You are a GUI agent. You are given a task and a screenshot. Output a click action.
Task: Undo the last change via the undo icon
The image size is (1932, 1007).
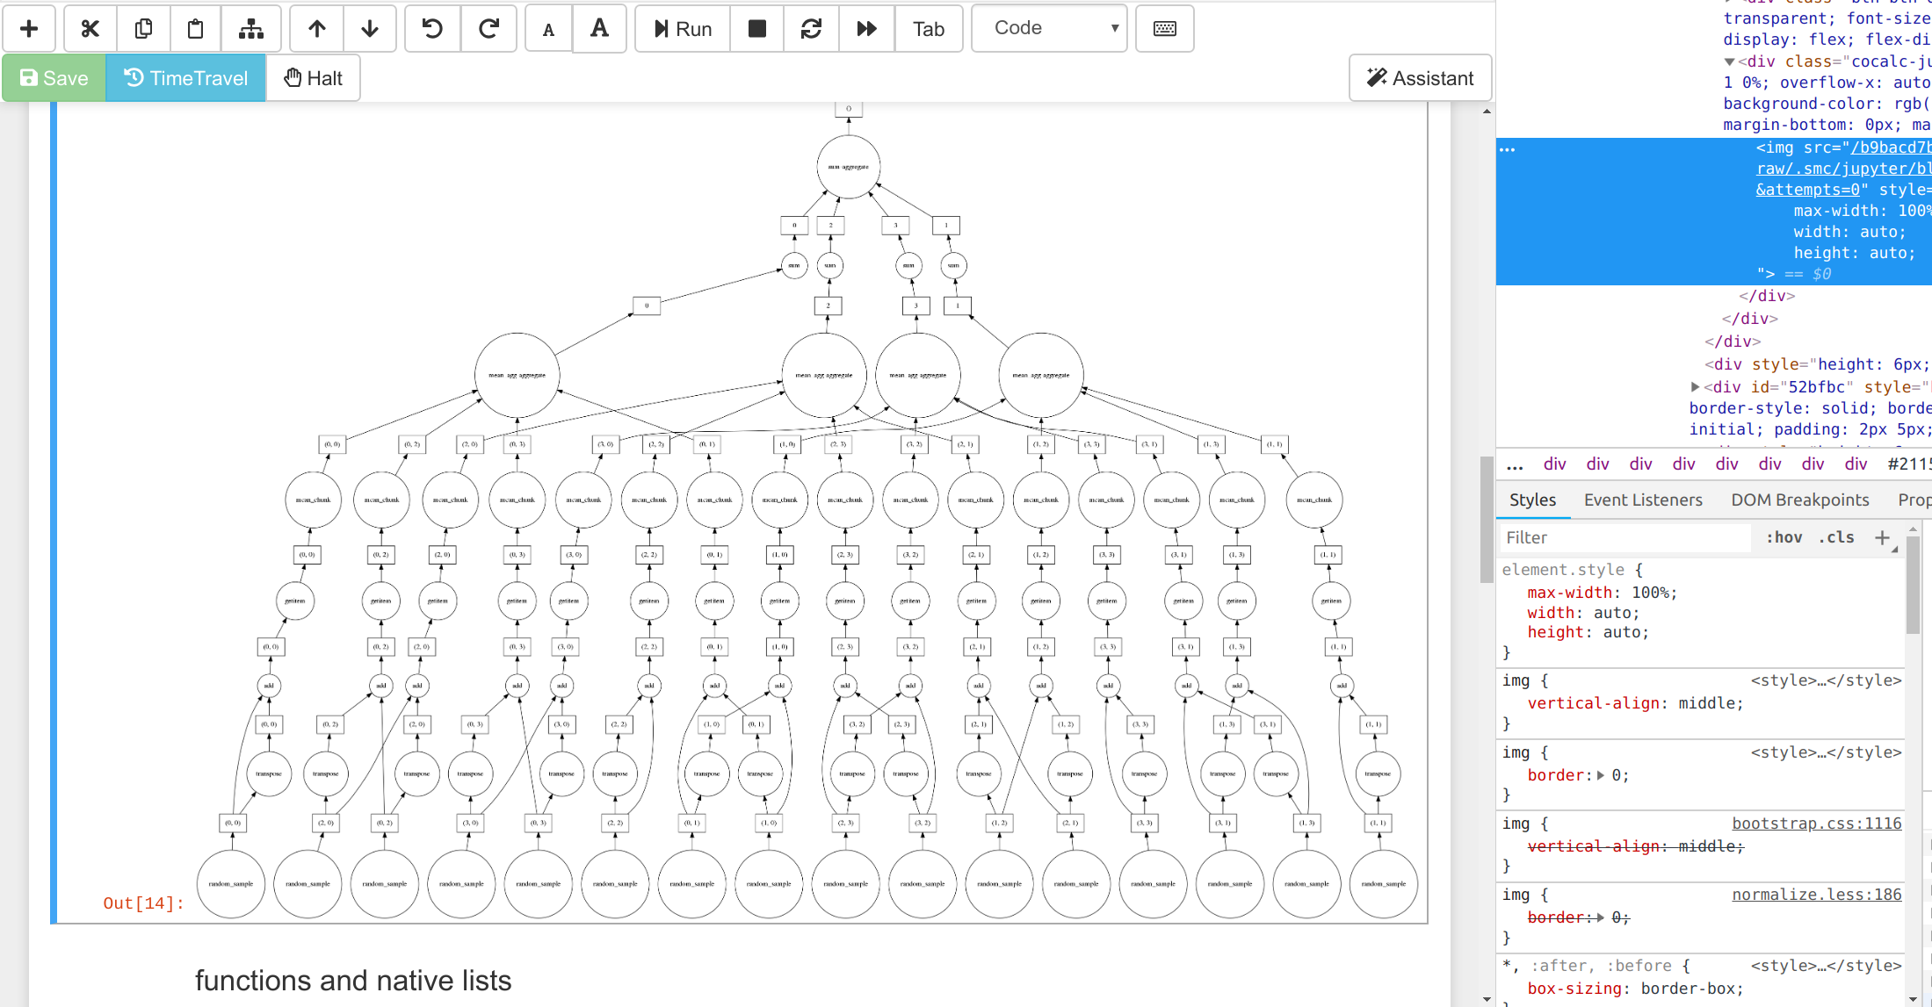click(x=432, y=28)
